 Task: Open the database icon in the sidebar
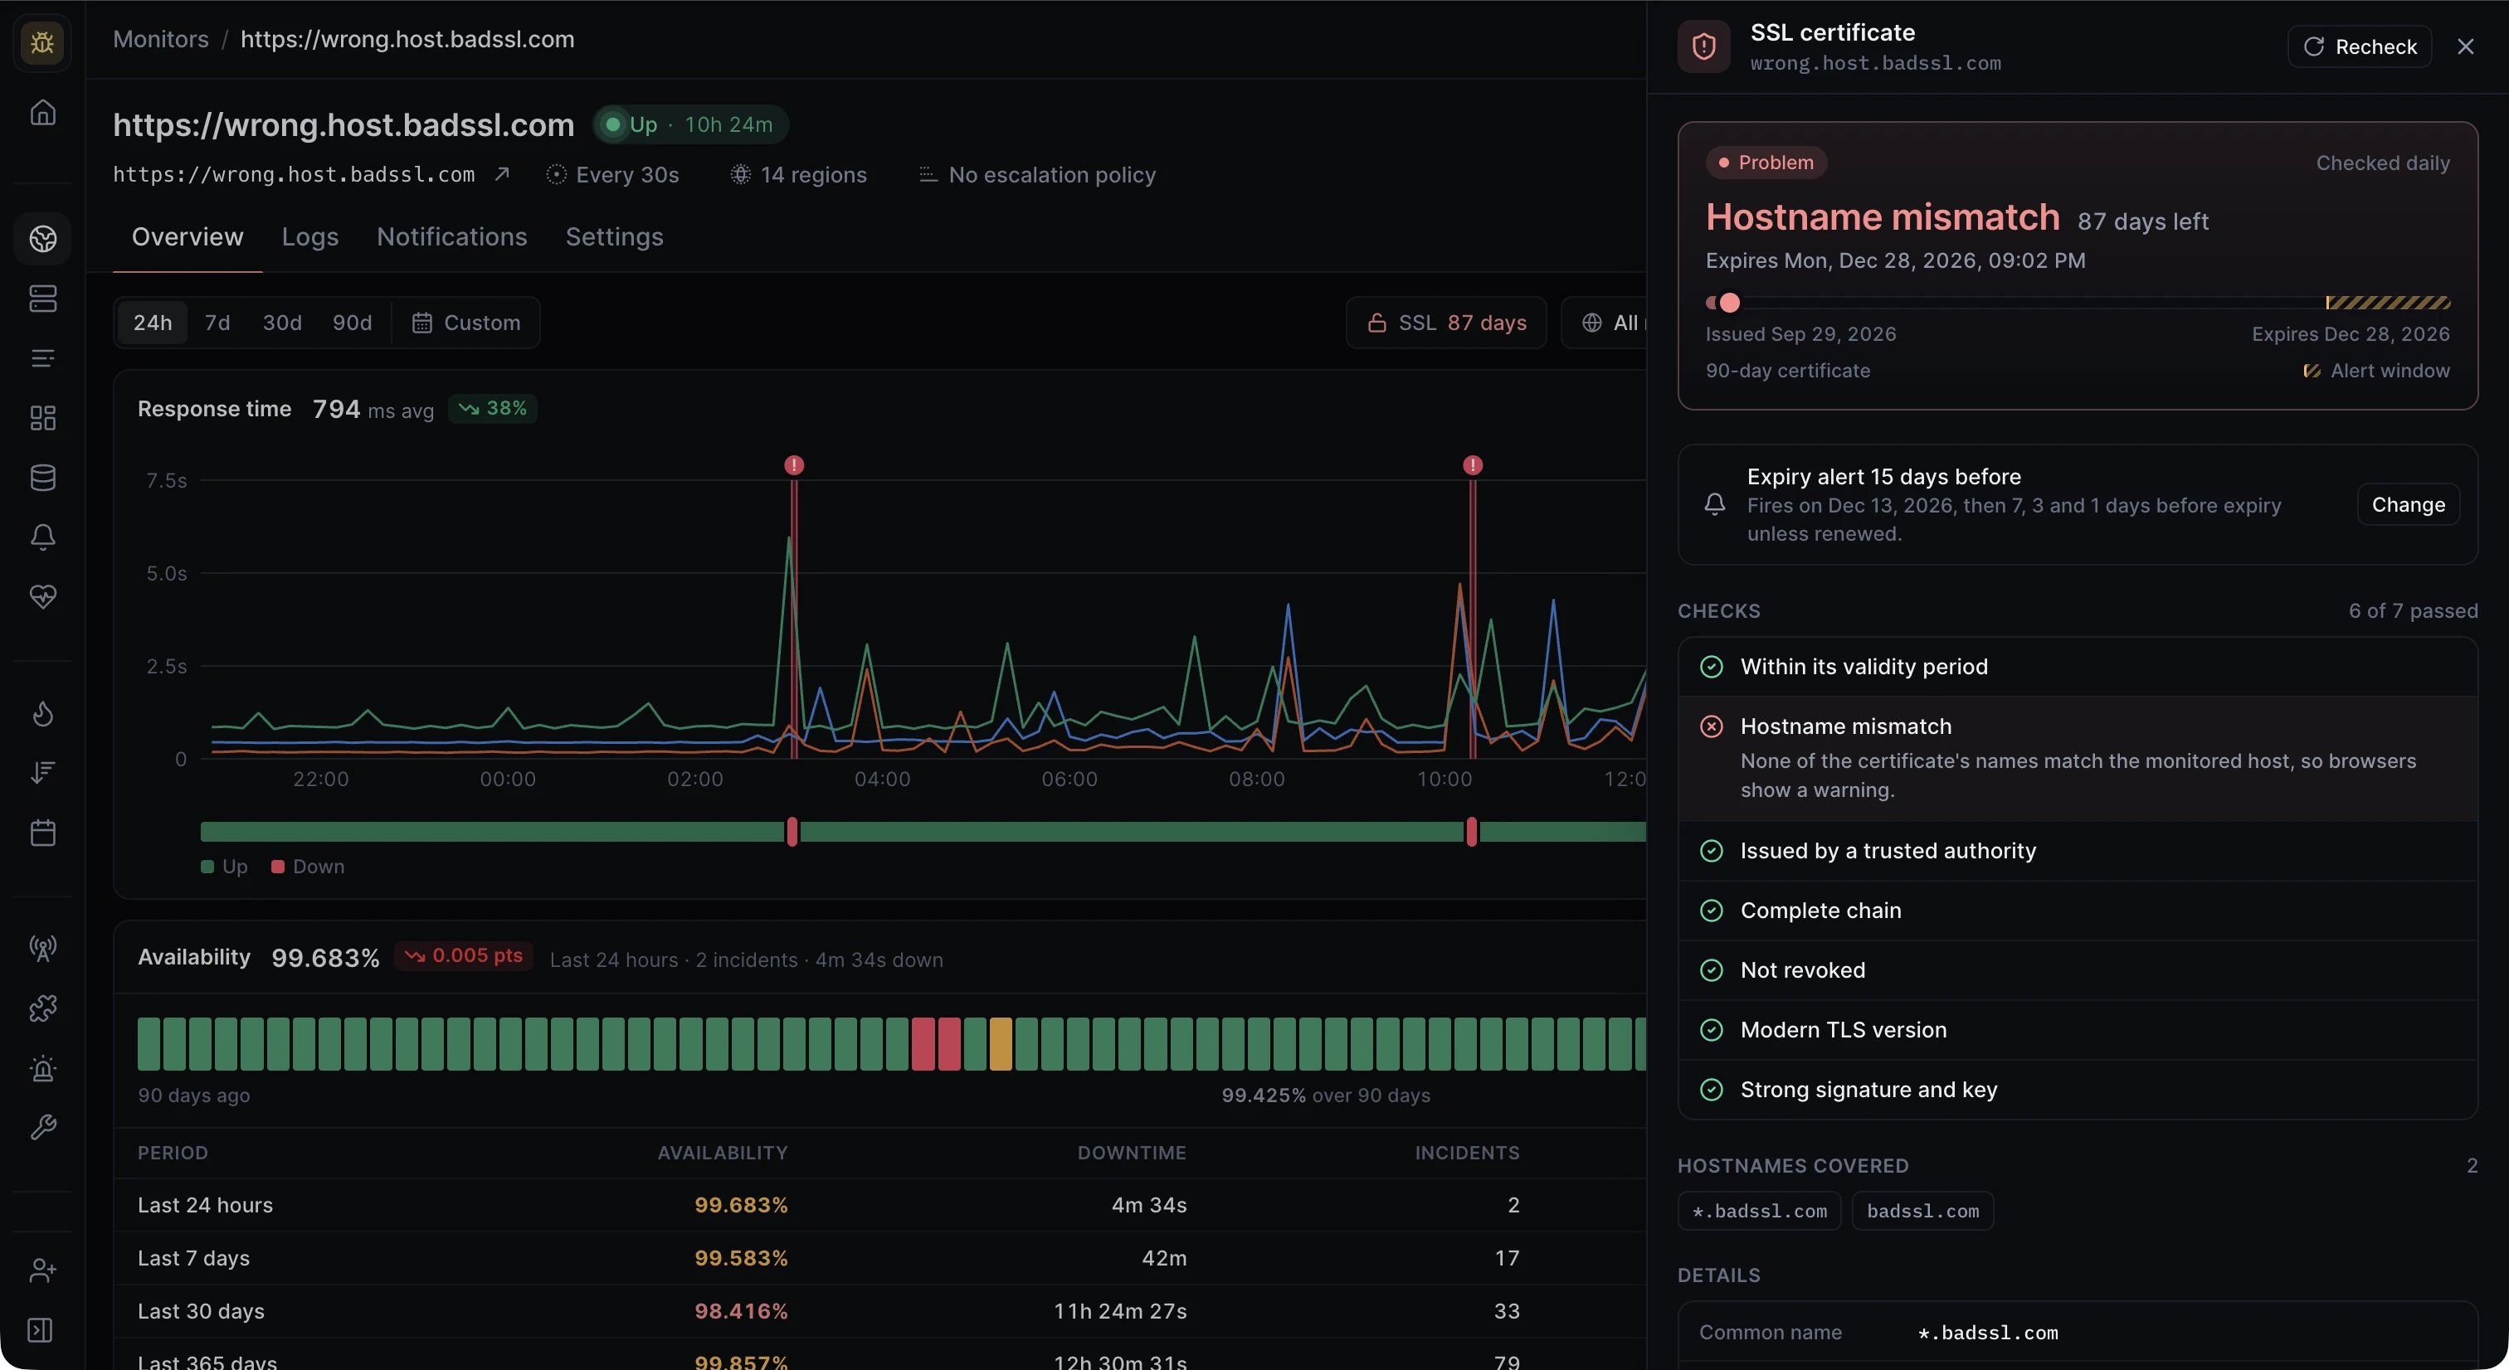[x=43, y=477]
